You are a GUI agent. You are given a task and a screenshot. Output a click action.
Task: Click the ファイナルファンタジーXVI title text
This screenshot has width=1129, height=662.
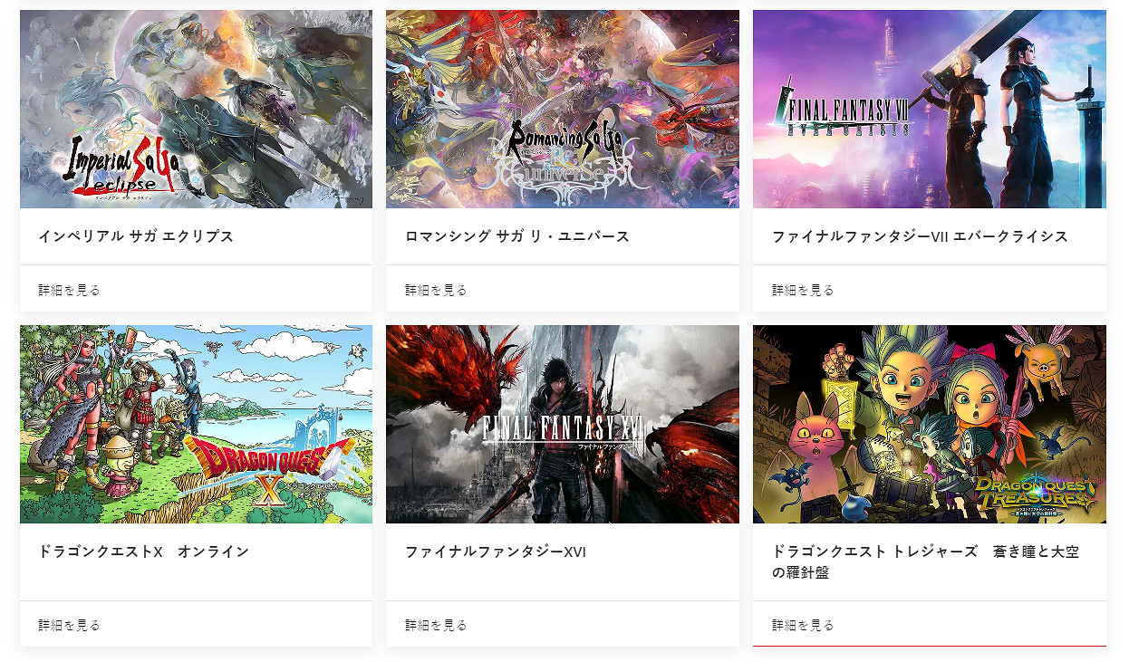point(496,552)
